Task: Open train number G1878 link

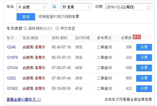Action: click(x=12, y=57)
